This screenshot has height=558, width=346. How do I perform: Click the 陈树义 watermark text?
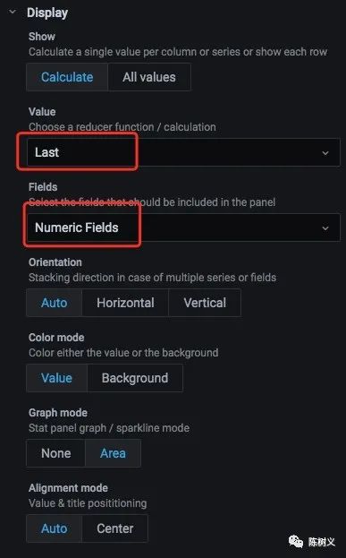(322, 542)
